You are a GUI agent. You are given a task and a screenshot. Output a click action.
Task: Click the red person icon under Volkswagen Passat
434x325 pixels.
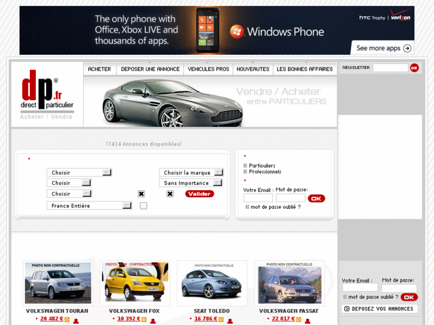307,321
